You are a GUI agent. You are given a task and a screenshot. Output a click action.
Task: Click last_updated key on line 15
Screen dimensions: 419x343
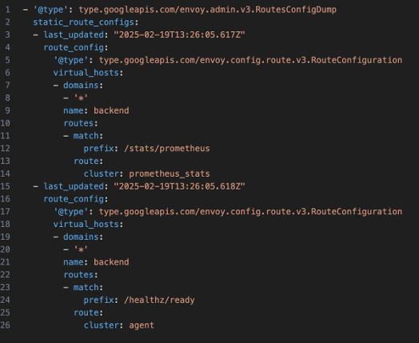74,186
